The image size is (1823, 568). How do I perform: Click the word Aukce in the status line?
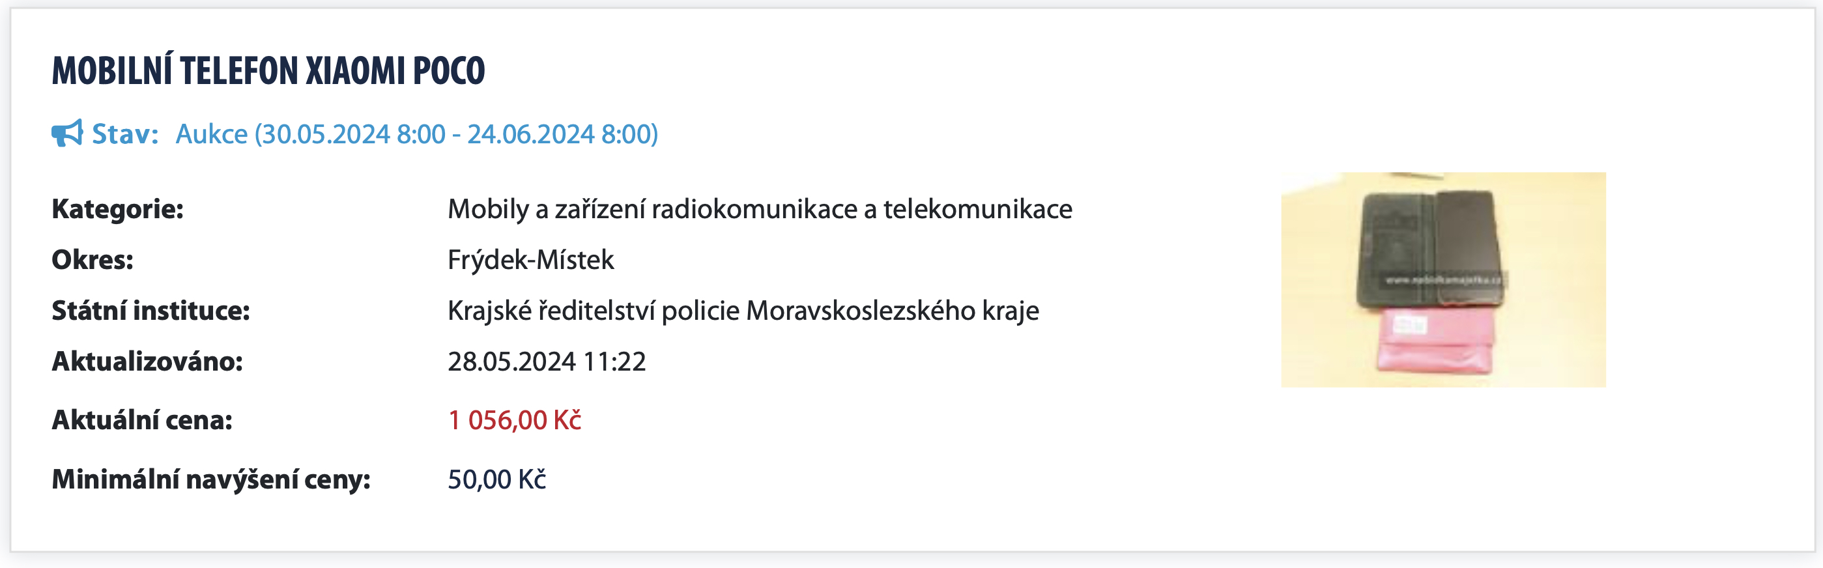point(211,134)
